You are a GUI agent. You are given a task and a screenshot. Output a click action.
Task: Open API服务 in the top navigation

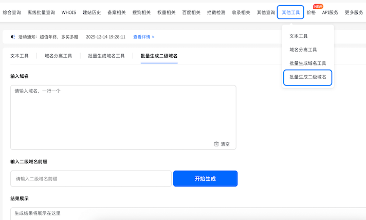coord(330,12)
